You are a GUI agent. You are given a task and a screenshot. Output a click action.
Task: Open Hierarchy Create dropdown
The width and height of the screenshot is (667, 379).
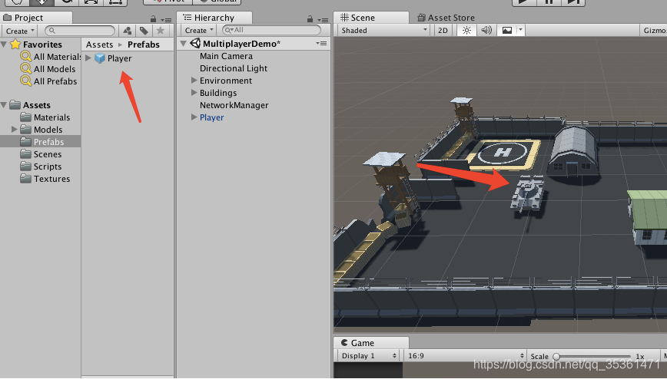coord(199,30)
